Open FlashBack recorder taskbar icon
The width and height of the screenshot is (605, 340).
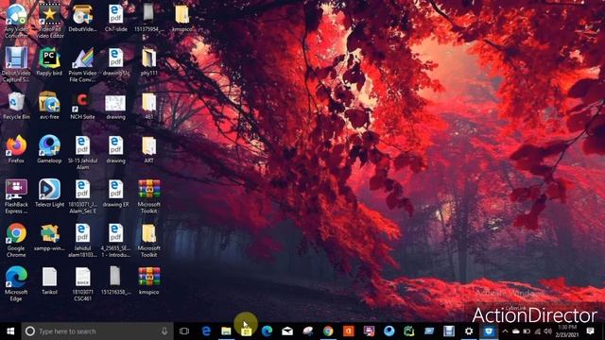click(369, 331)
